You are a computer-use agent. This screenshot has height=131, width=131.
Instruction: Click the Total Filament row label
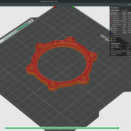point(115,46)
